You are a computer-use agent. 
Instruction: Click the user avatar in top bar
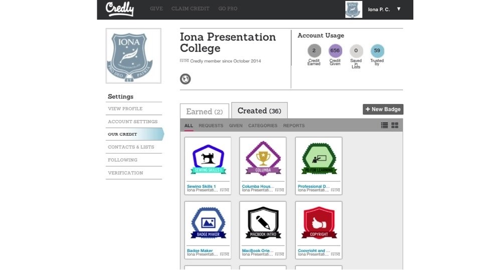pos(353,9)
